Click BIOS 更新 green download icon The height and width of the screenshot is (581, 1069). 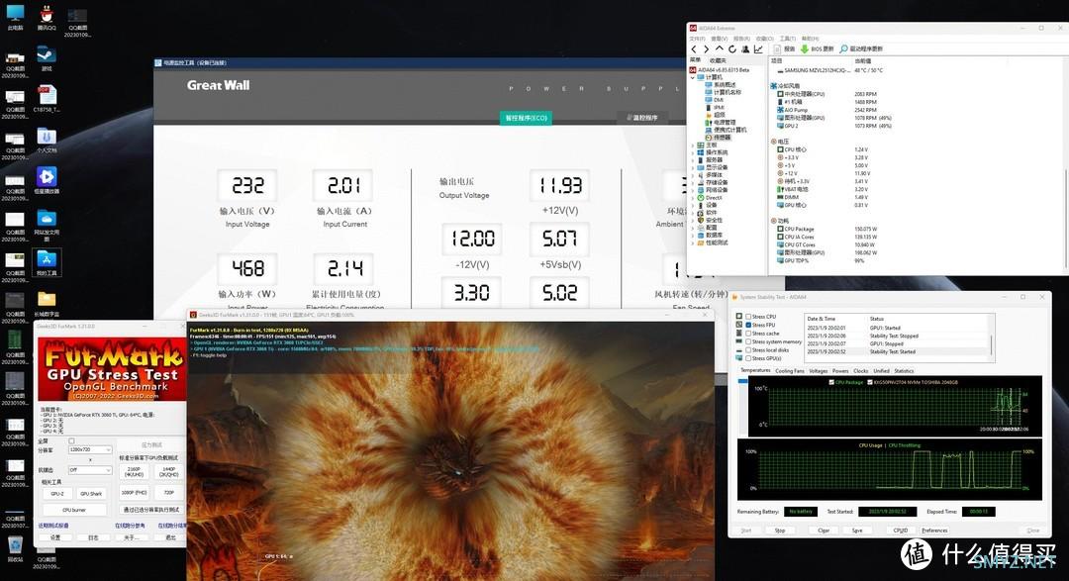coord(805,49)
